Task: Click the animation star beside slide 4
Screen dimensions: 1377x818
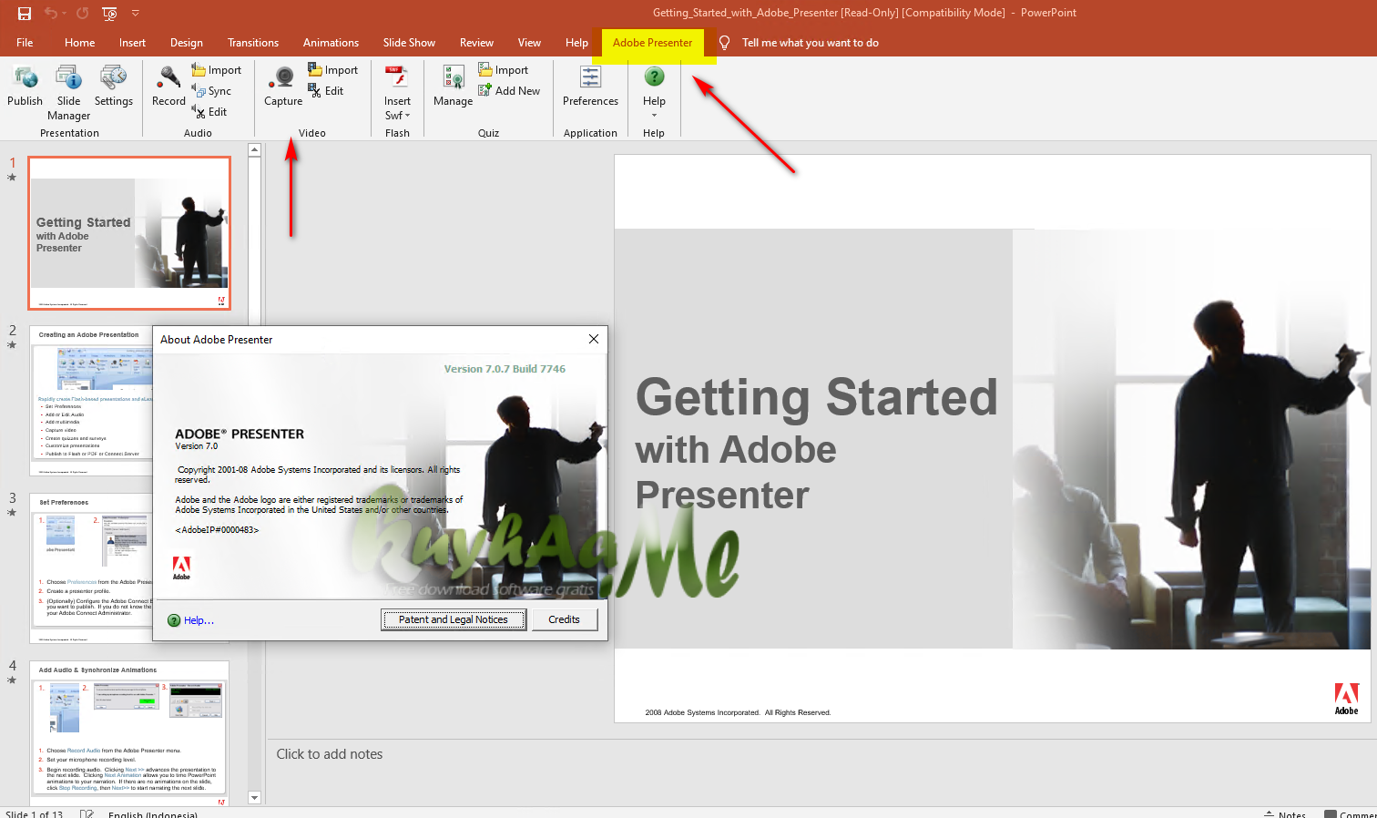Action: click(x=12, y=680)
